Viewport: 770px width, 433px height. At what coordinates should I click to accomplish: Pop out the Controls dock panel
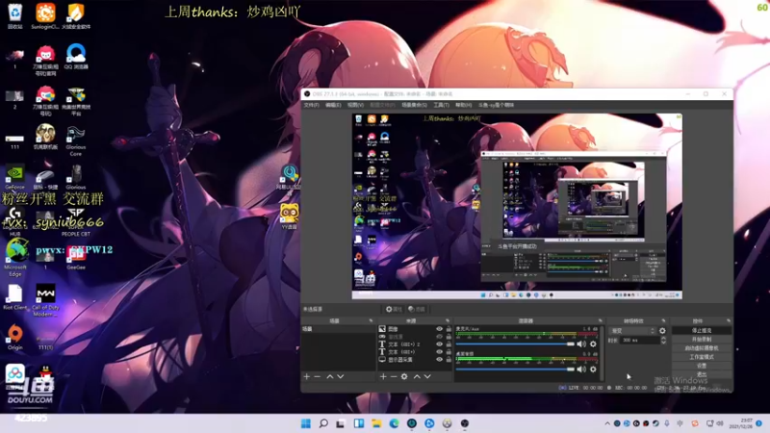pos(729,320)
